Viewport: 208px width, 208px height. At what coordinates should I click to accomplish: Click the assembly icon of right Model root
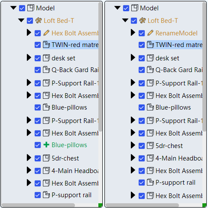135,8
